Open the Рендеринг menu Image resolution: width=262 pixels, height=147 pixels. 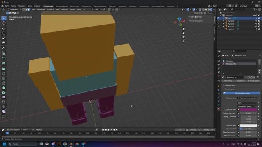(x=22, y=6)
